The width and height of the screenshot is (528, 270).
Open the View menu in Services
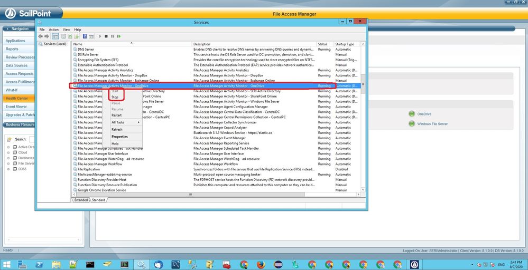(67, 30)
